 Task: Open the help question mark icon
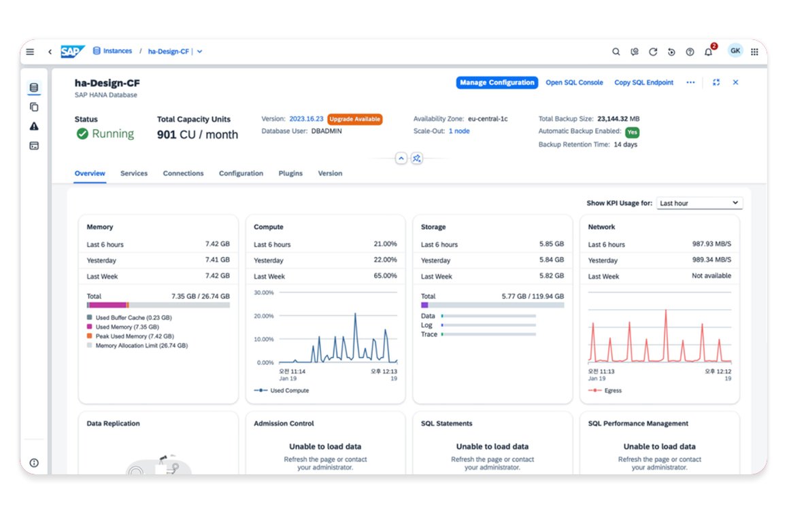pos(690,52)
